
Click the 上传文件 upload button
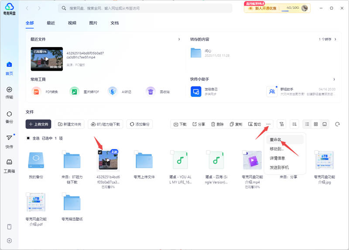tap(38, 124)
